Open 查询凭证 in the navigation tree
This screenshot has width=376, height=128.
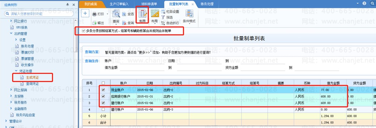tap(32, 84)
